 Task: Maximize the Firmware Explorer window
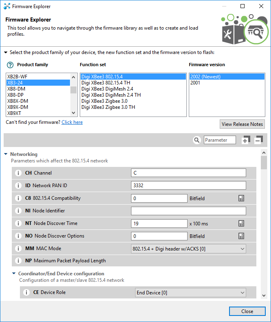(243, 6)
